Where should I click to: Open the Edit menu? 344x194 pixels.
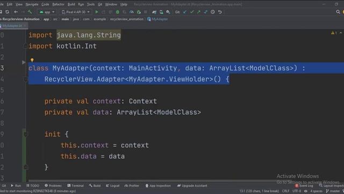point(10,4)
